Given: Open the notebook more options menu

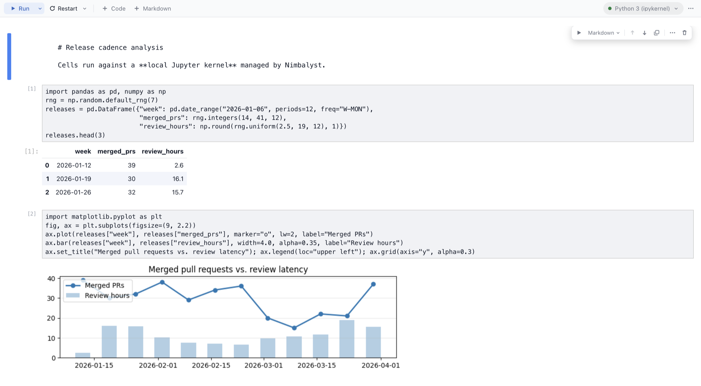Looking at the screenshot, I should click(x=691, y=9).
